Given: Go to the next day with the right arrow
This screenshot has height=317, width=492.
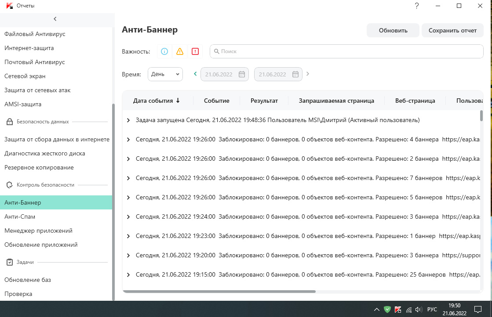Looking at the screenshot, I should pos(308,74).
